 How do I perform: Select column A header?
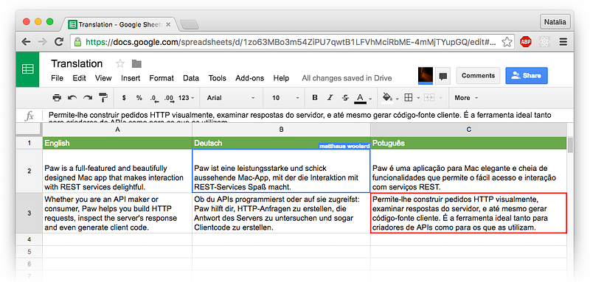(x=117, y=130)
